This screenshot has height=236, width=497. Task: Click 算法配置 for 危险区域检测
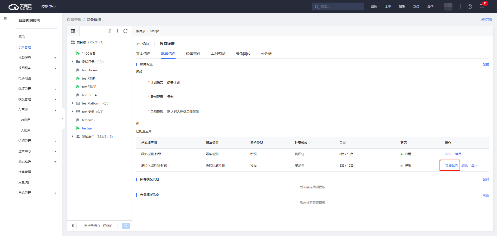(451, 165)
